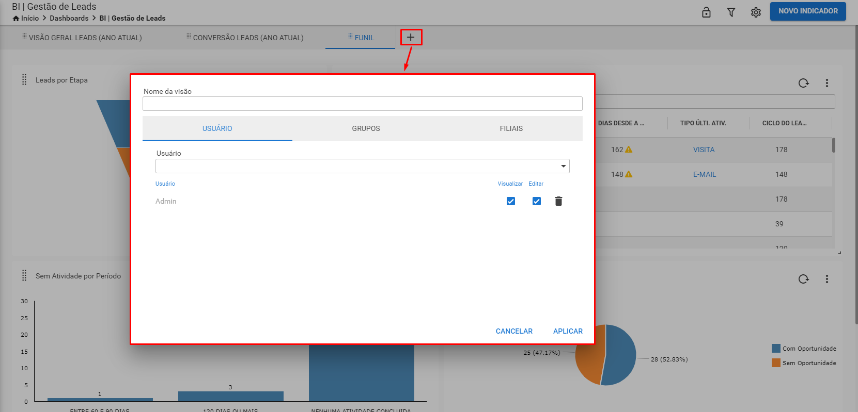The image size is (858, 412).
Task: Open the filter funnel icon
Action: pyautogui.click(x=731, y=12)
